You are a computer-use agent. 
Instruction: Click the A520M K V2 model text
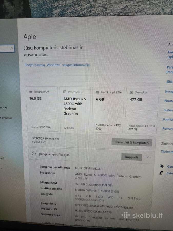click(39, 142)
